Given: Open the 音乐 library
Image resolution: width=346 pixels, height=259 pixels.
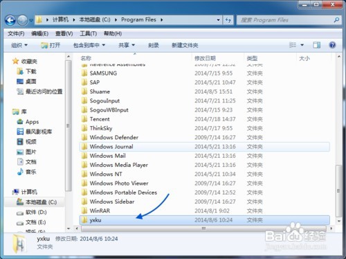Looking at the screenshot, I should click(26, 172).
